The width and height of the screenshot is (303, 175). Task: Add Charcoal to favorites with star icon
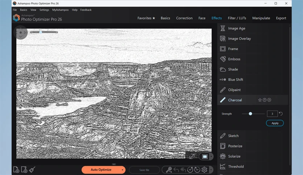(x=260, y=100)
